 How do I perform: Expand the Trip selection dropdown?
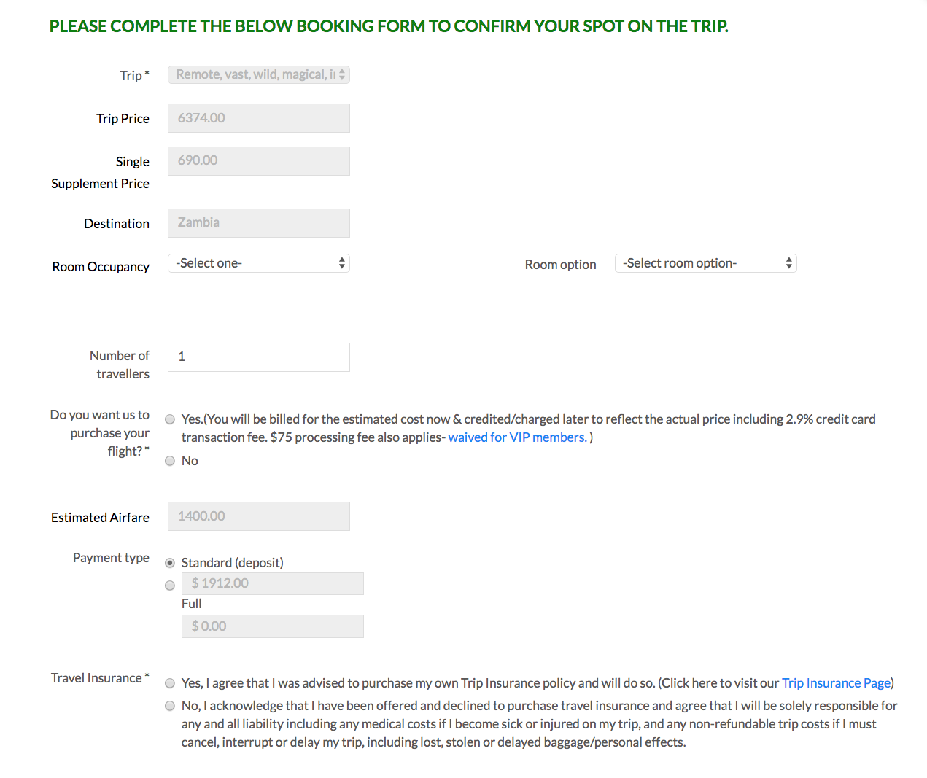258,74
